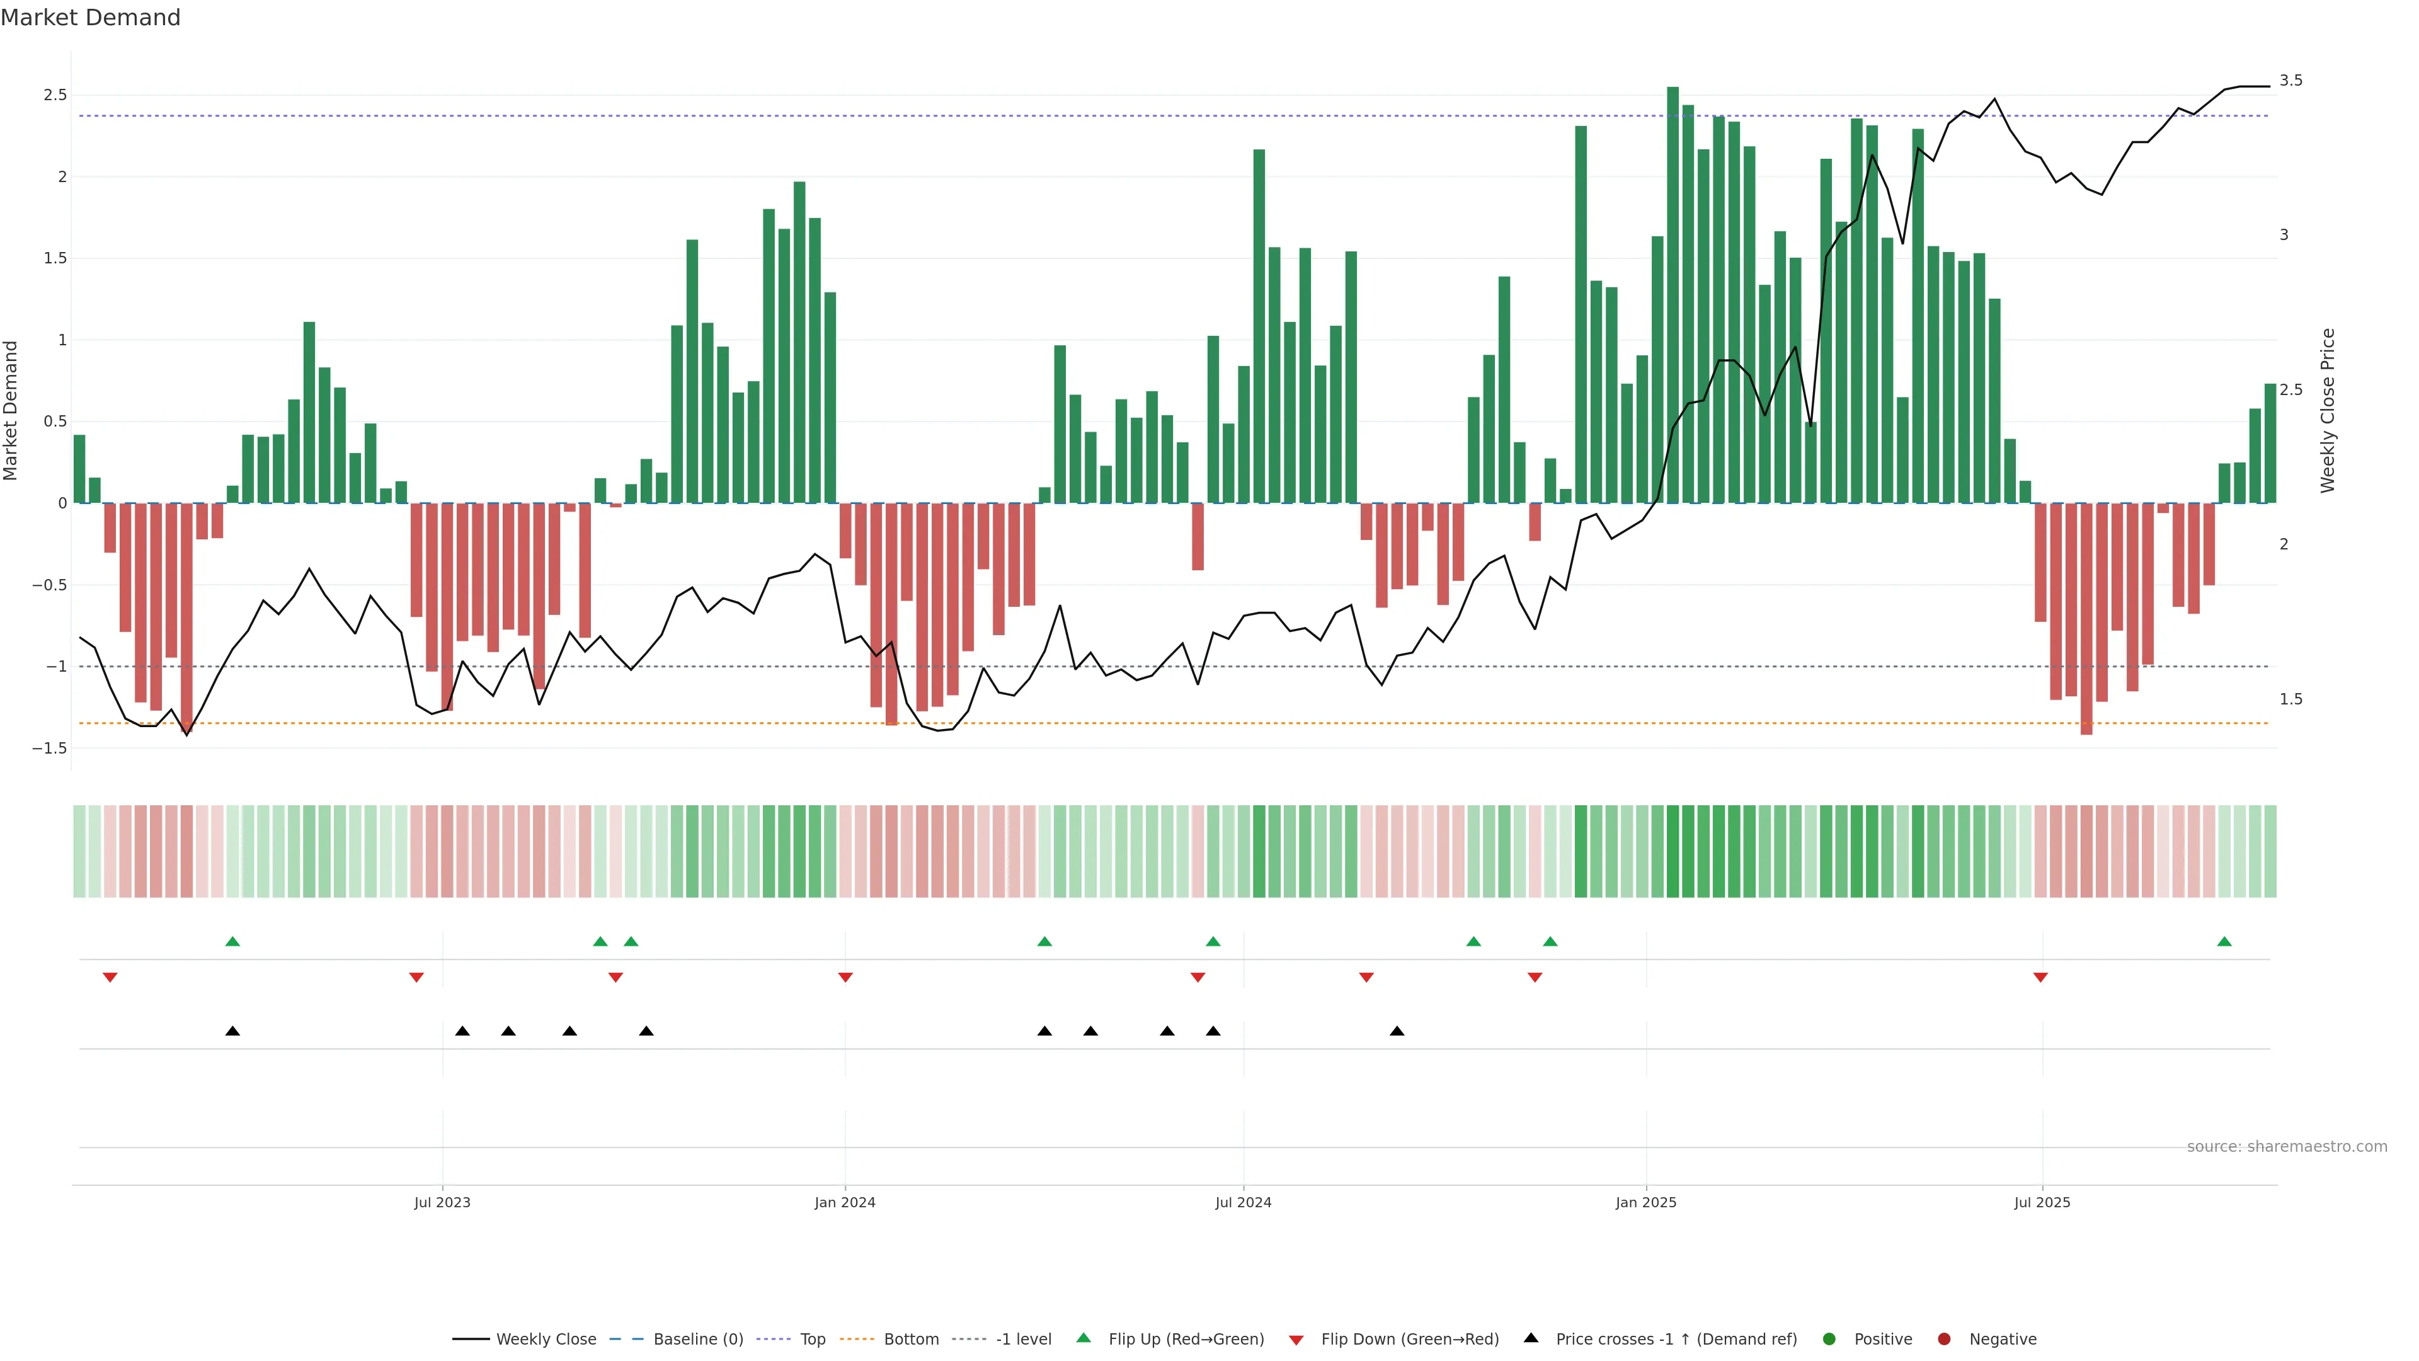Click the black Price crosses -1 legend triangle
Screen dimensions: 2419x1361
[1531, 1338]
